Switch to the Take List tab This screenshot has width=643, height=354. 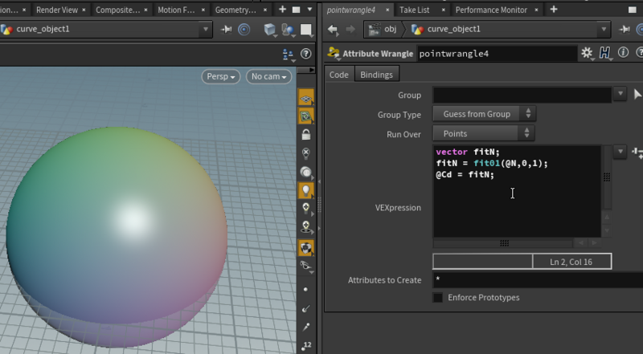(415, 10)
